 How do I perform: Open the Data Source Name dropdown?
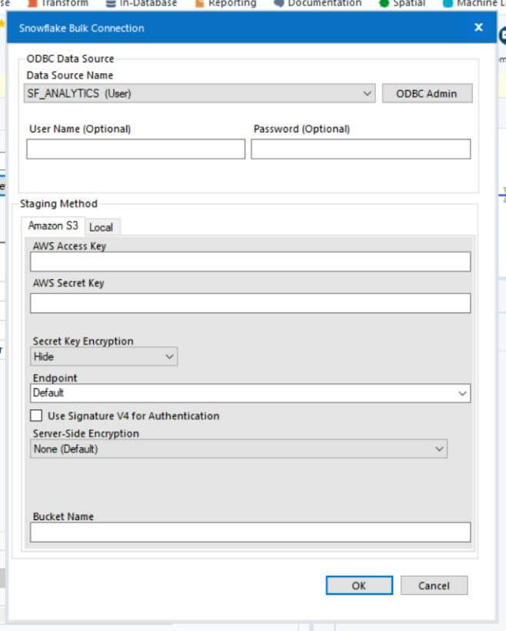(199, 93)
